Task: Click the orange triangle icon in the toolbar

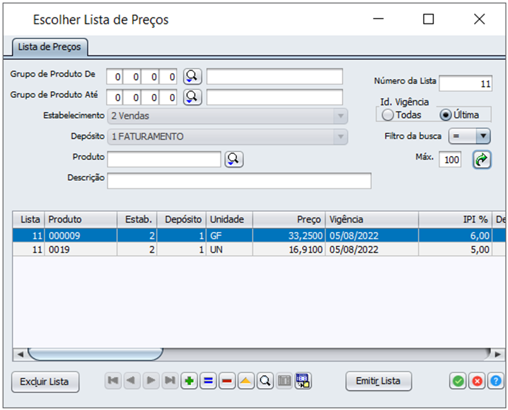Action: point(246,381)
